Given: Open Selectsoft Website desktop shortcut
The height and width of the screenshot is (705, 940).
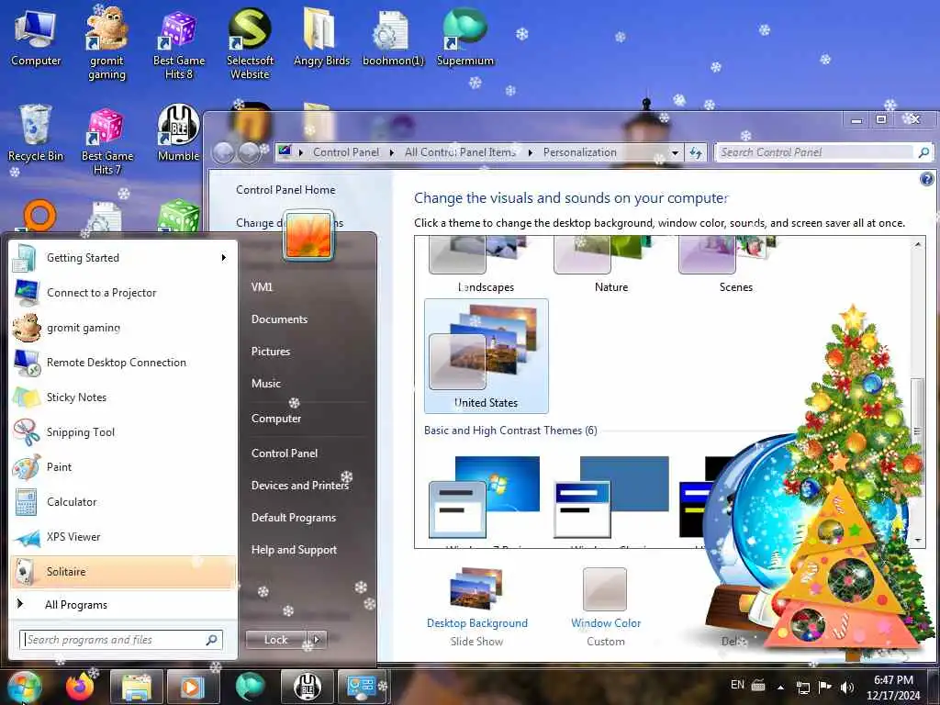Looking at the screenshot, I should 250,43.
